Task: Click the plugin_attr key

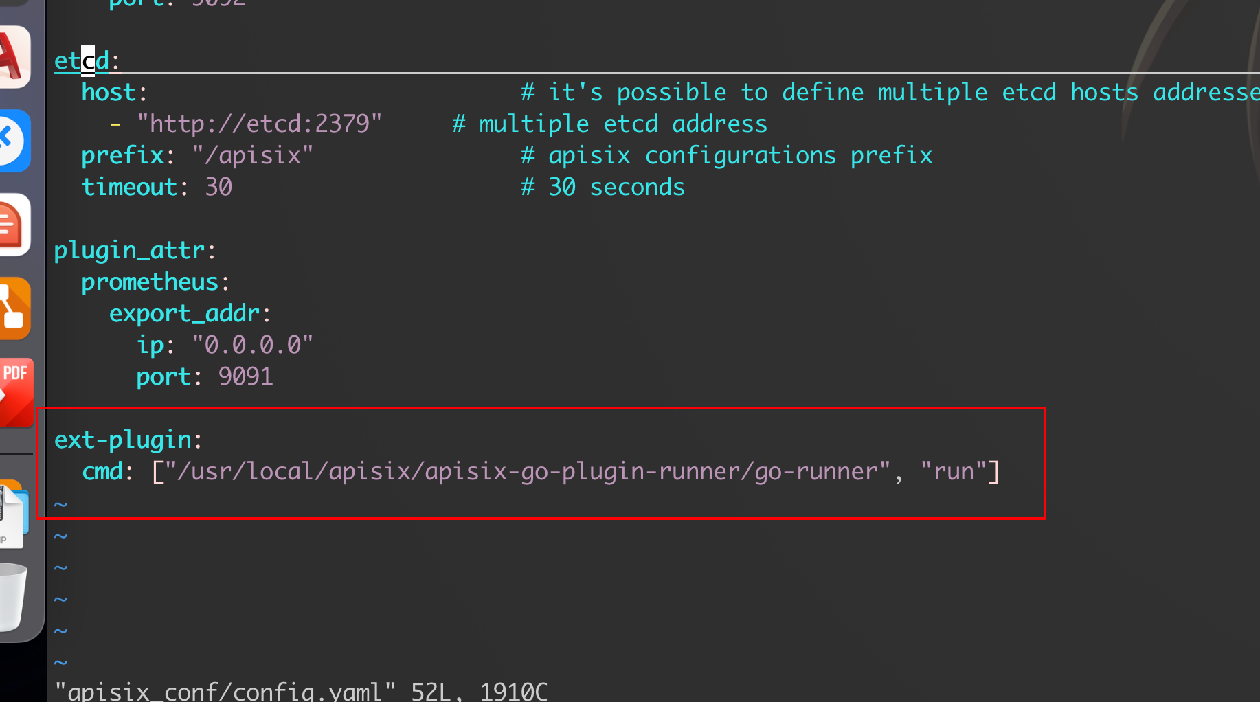Action: coord(131,250)
